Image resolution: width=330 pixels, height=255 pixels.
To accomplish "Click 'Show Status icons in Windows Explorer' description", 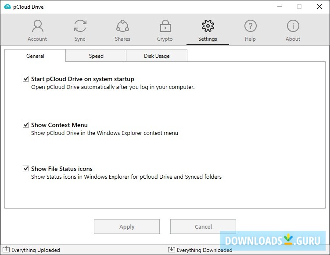I will point(126,177).
